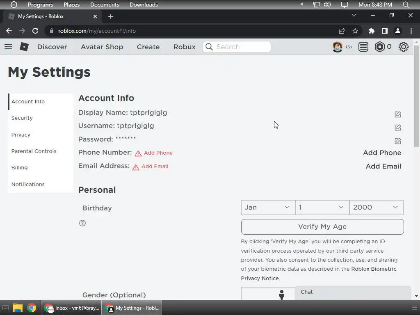420x315 pixels.
Task: Open the Billing settings tab
Action: tap(41, 168)
